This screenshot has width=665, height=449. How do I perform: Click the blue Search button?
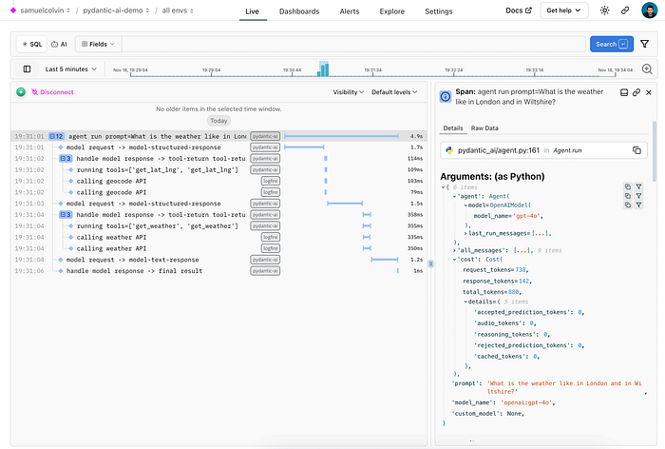point(611,44)
